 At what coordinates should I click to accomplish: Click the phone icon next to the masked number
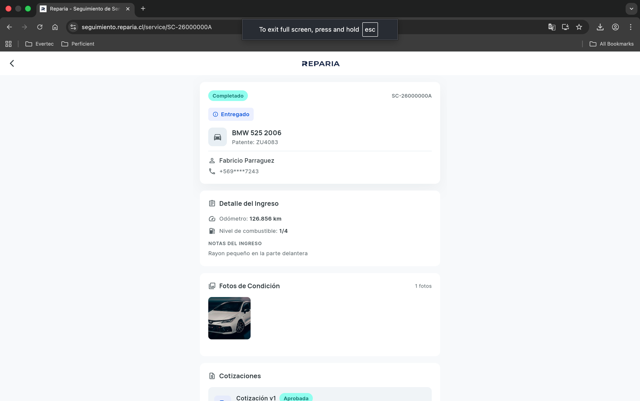pyautogui.click(x=212, y=171)
